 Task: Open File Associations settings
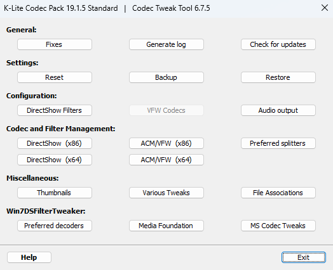pyautogui.click(x=278, y=193)
